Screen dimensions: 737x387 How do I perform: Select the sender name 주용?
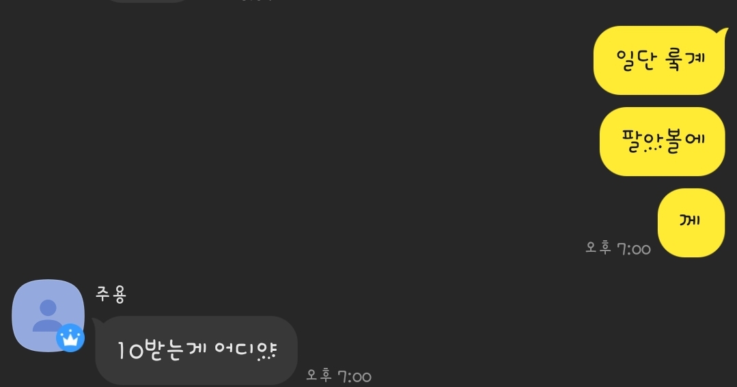111,294
